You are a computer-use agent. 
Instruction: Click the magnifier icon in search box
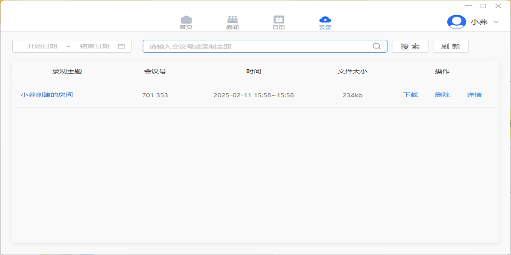pyautogui.click(x=376, y=46)
